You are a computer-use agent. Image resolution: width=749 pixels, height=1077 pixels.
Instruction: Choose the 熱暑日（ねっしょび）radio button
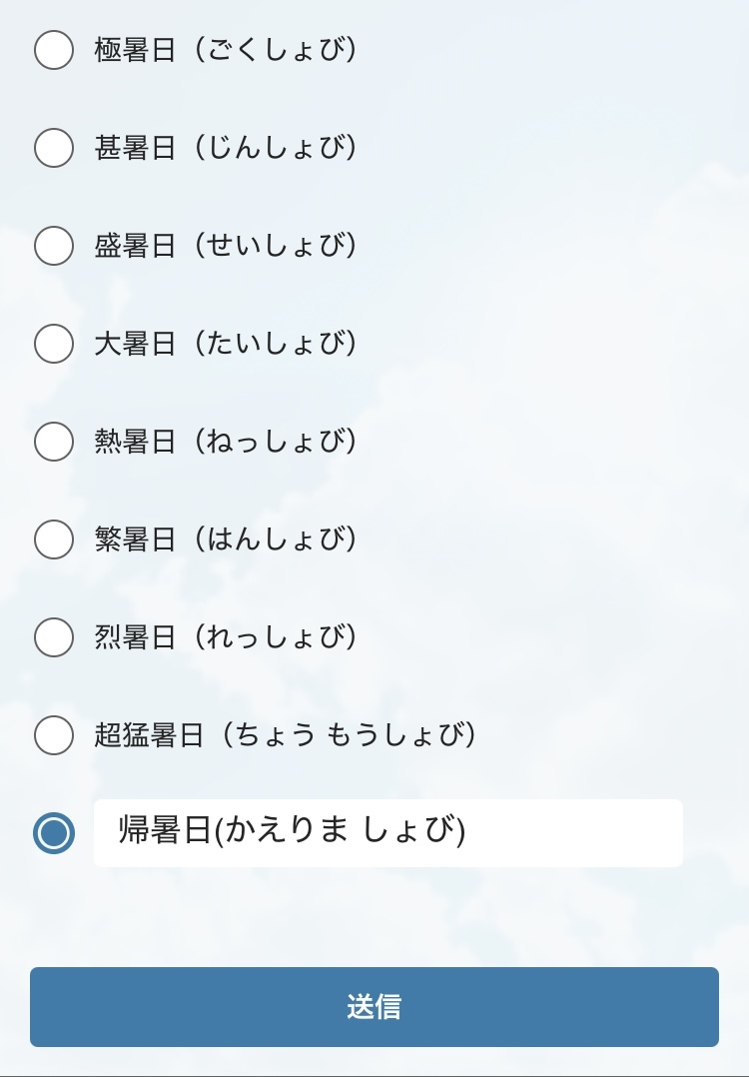pyautogui.click(x=54, y=442)
